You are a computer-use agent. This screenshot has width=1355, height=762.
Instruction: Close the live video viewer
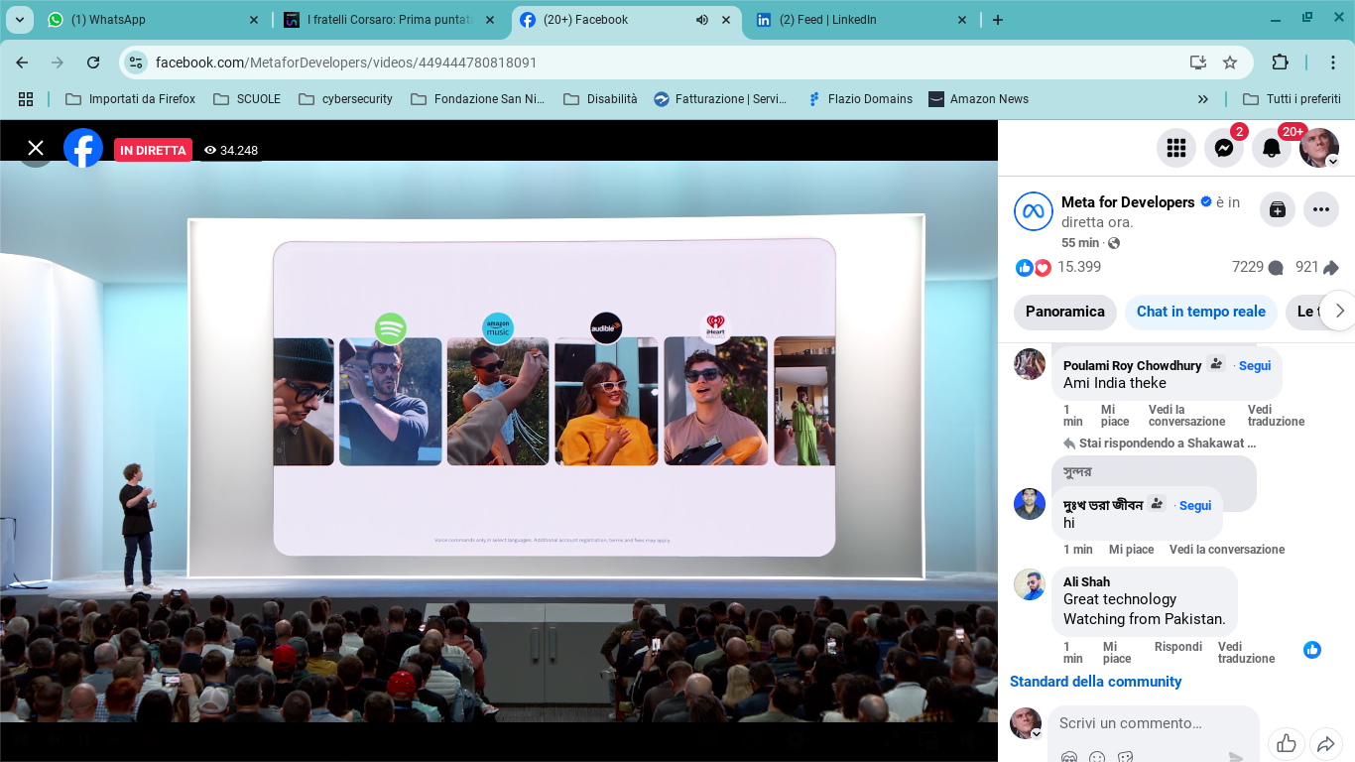[36, 148]
